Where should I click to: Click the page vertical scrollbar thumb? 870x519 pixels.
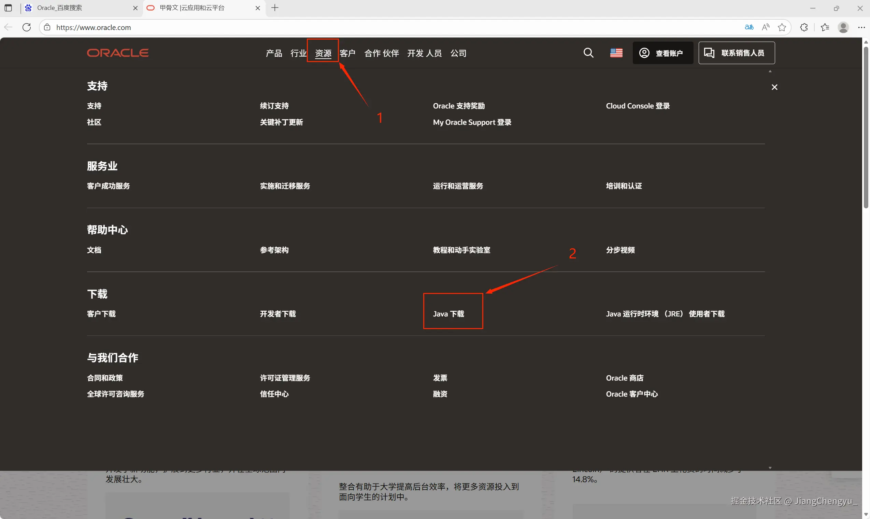[866, 126]
